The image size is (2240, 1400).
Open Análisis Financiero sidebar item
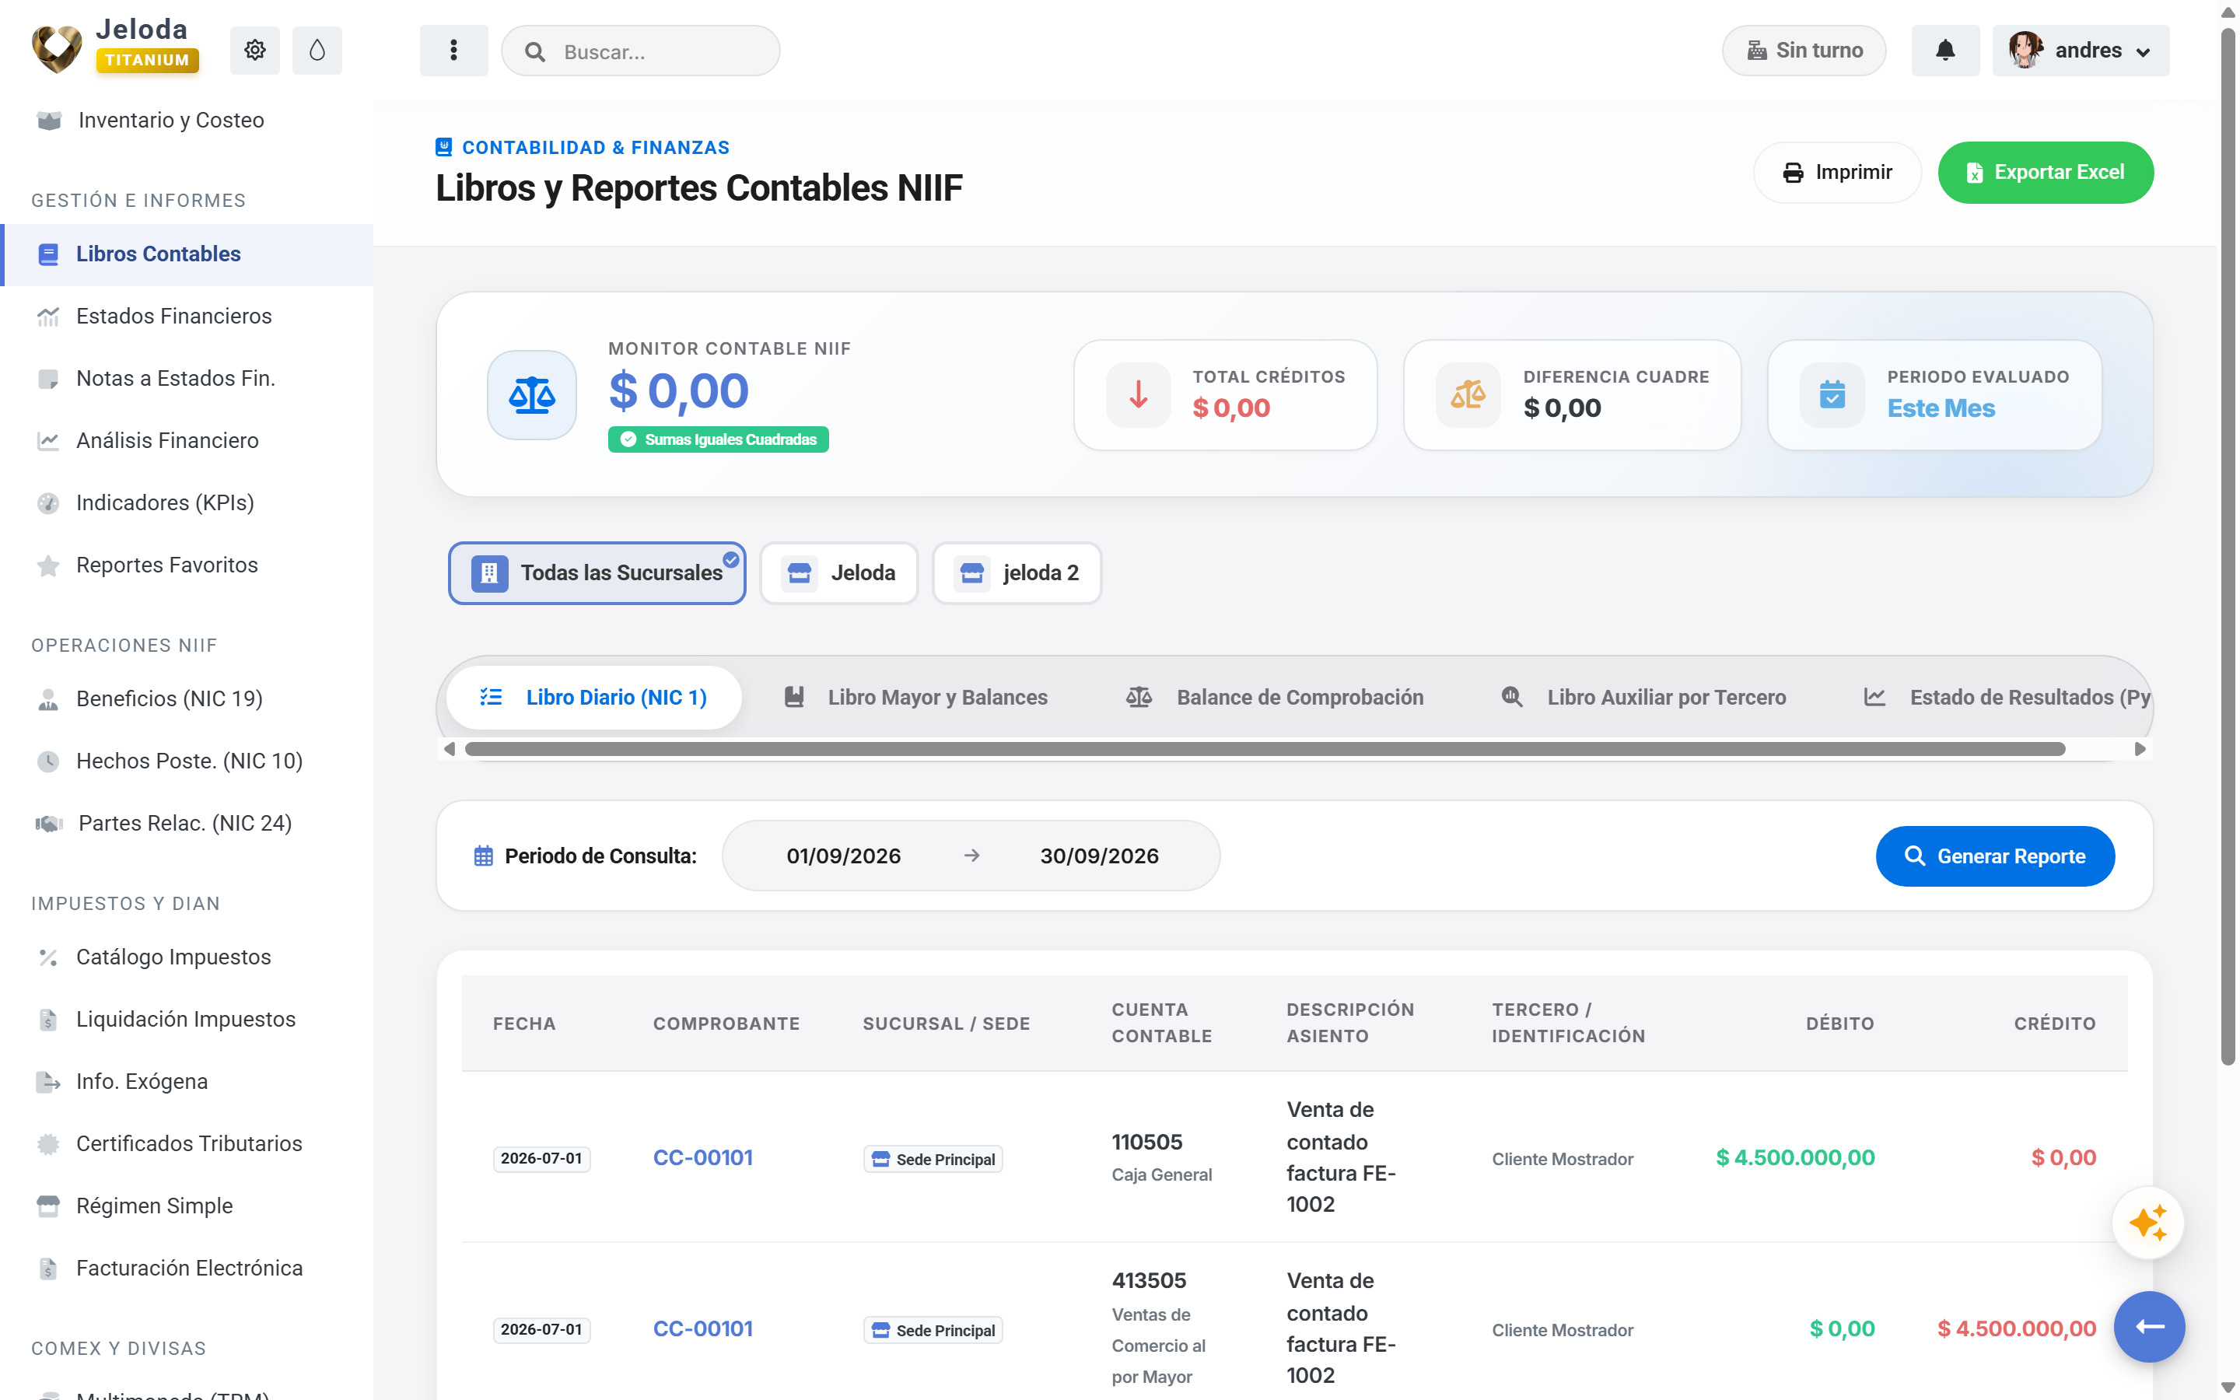coord(187,441)
